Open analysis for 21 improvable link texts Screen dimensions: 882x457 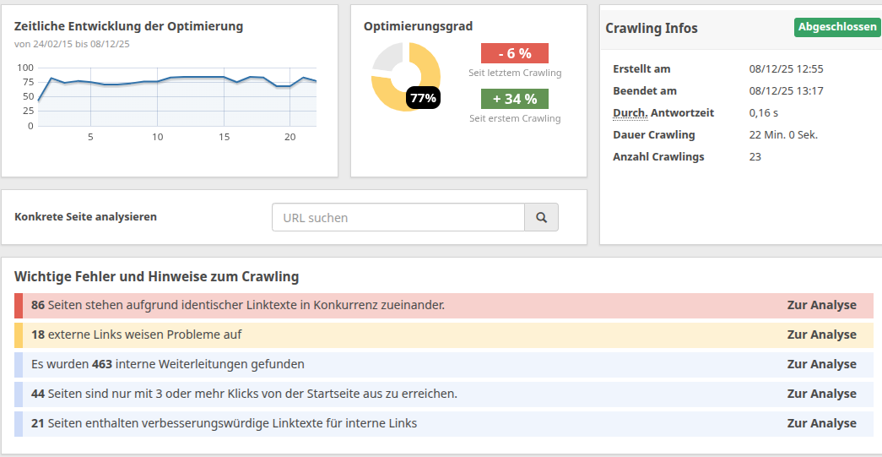[821, 423]
